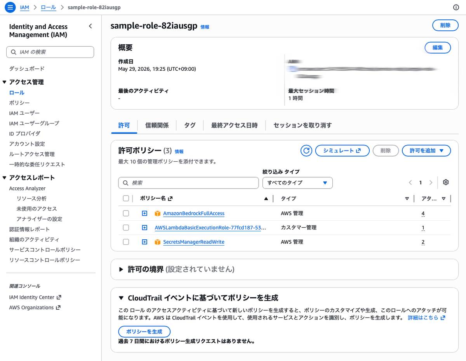This screenshot has height=361, width=466.
Task: Check the AWSLambdaBasicExecutionRole row checkbox
Action: click(126, 228)
